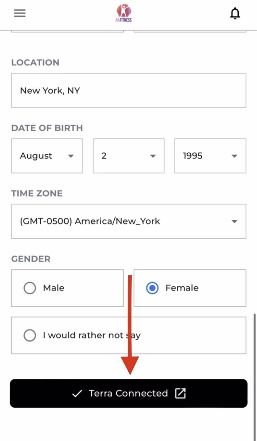Click the caret arrow in the time zone field
Screen dimensions: 257x441
(x=234, y=222)
